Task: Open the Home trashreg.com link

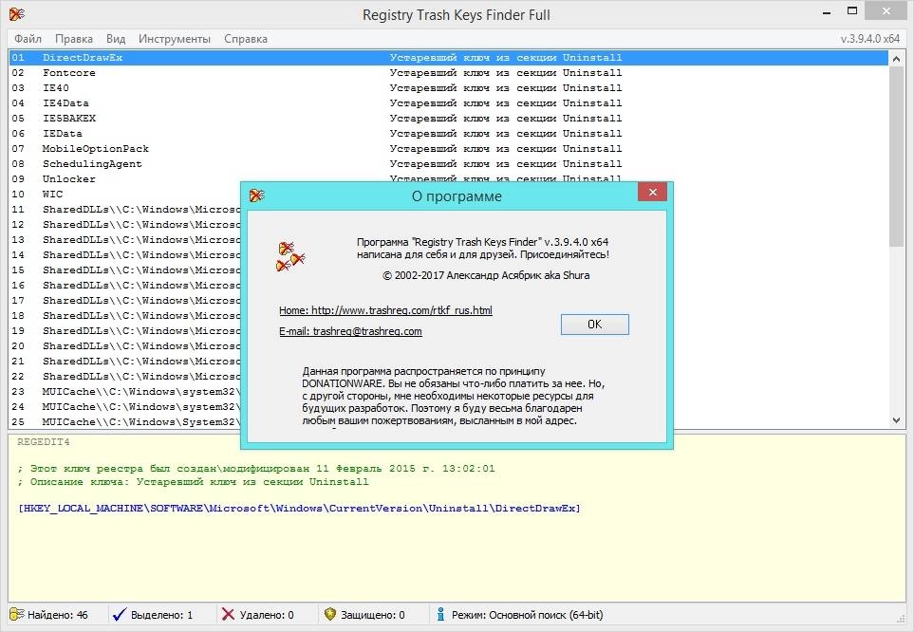Action: 385,310
